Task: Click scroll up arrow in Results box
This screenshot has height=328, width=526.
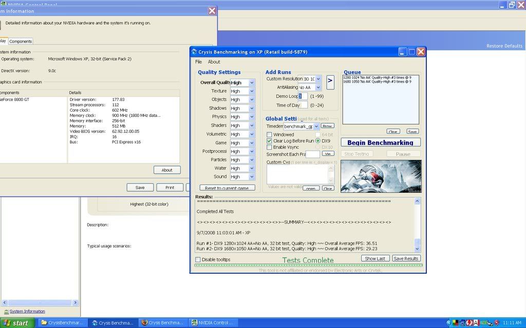Action: pyautogui.click(x=417, y=201)
